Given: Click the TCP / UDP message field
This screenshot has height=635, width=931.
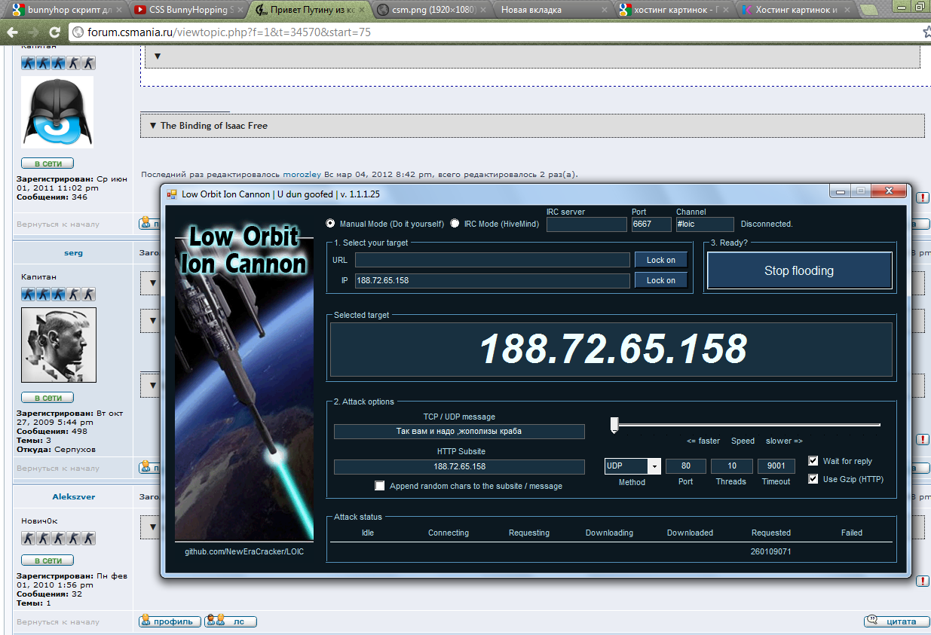Looking at the screenshot, I should pyautogui.click(x=459, y=431).
